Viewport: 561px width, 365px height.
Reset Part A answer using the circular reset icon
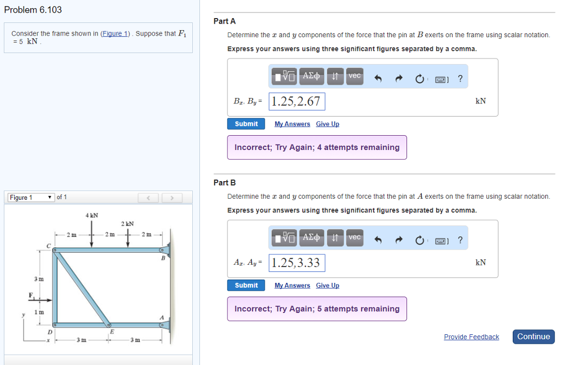point(420,77)
